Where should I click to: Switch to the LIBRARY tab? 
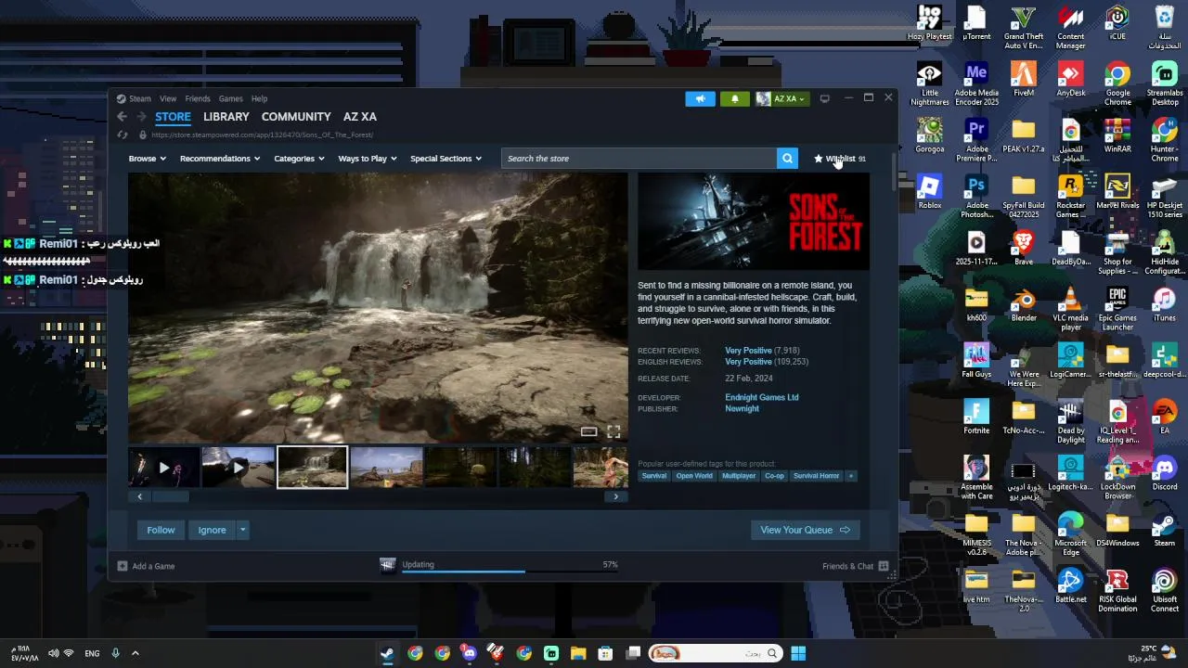coord(226,117)
